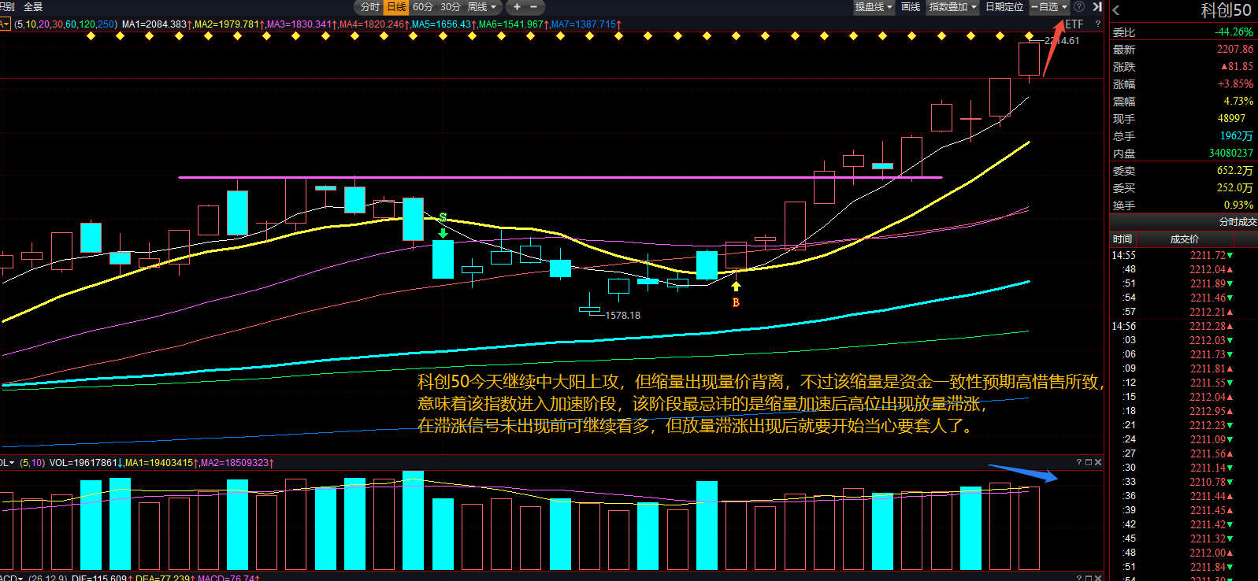The image size is (1258, 581).
Task: Click the 现手 48997 row
Action: pos(1182,119)
